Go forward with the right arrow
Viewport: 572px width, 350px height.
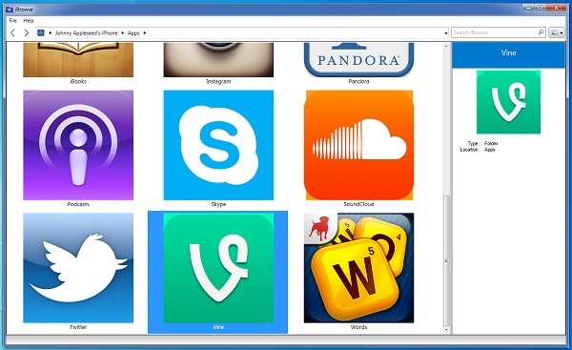tap(27, 32)
